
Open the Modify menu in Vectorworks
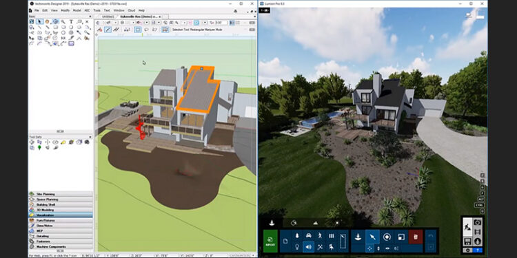tap(65, 10)
